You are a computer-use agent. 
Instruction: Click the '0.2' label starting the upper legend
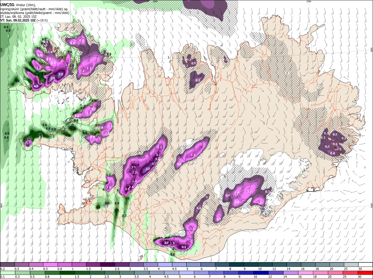point(2,269)
